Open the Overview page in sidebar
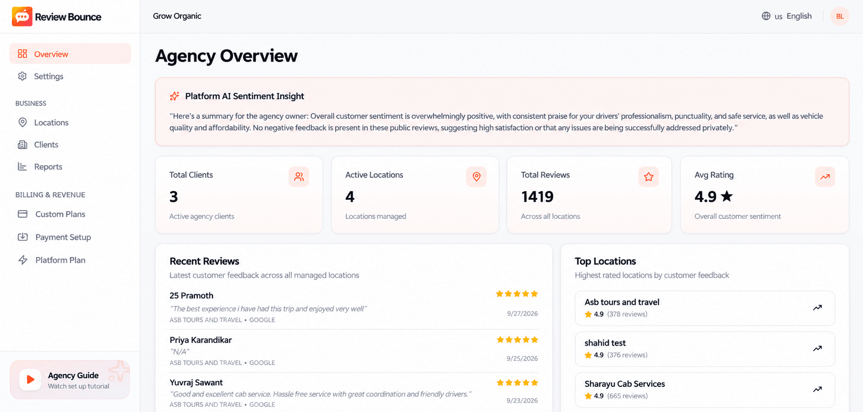This screenshot has width=863, height=412. point(70,54)
